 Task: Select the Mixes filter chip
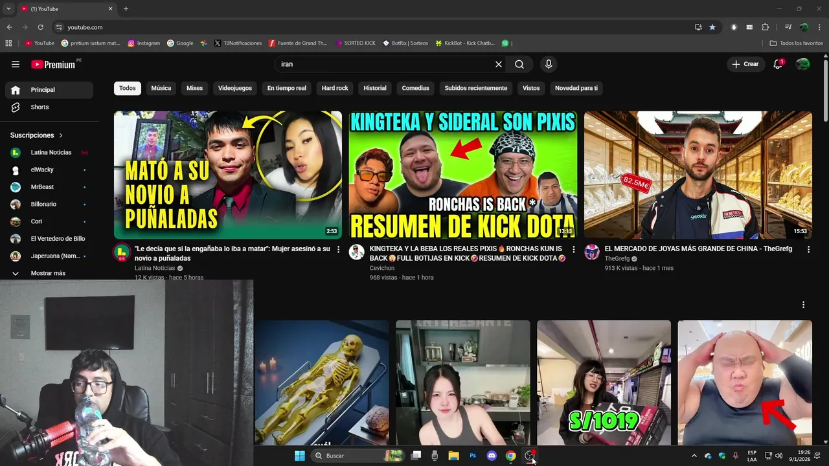pyautogui.click(x=194, y=88)
